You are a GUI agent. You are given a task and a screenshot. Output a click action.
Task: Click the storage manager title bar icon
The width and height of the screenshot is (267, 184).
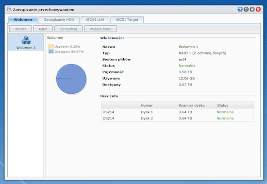click(9, 9)
